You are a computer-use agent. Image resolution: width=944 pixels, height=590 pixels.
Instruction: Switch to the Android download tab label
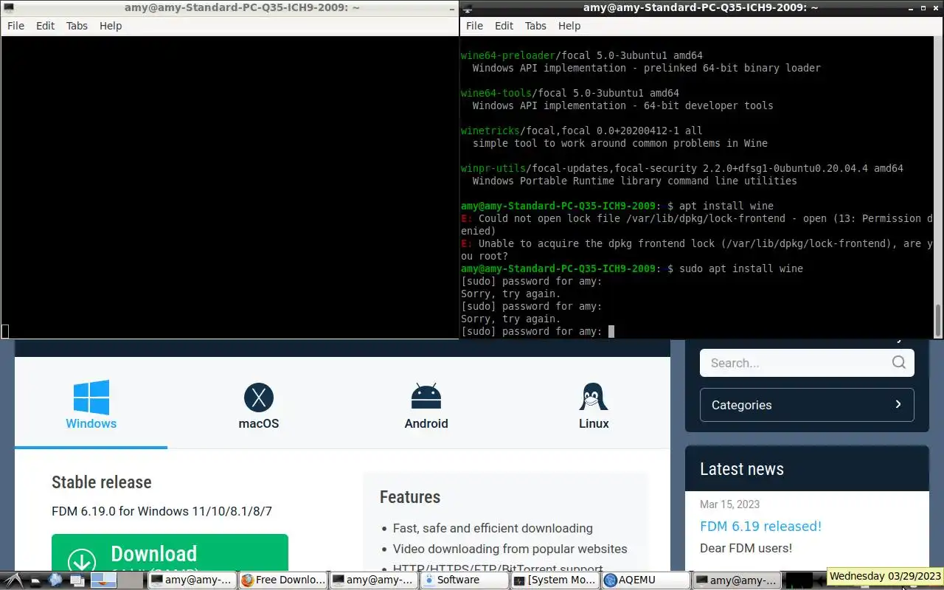(426, 423)
